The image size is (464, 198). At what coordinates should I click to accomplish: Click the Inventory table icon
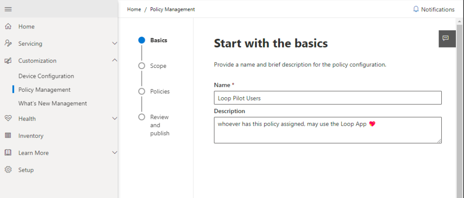tap(8, 136)
